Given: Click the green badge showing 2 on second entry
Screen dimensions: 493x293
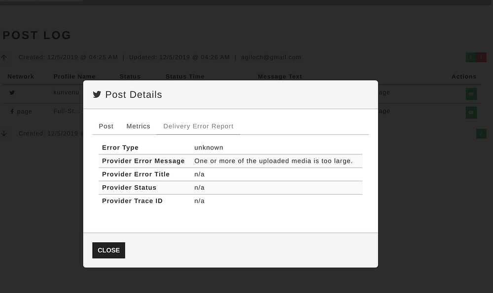Looking at the screenshot, I should tap(481, 133).
